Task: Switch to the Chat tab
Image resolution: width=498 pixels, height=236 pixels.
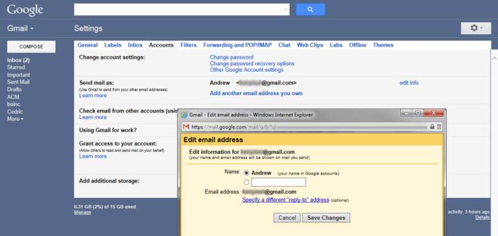Action: [284, 45]
